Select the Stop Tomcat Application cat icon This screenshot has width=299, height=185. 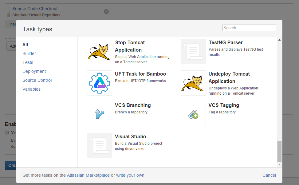click(x=100, y=52)
